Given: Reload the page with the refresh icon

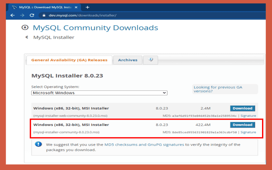Looking at the screenshot, I should (x=32, y=15).
